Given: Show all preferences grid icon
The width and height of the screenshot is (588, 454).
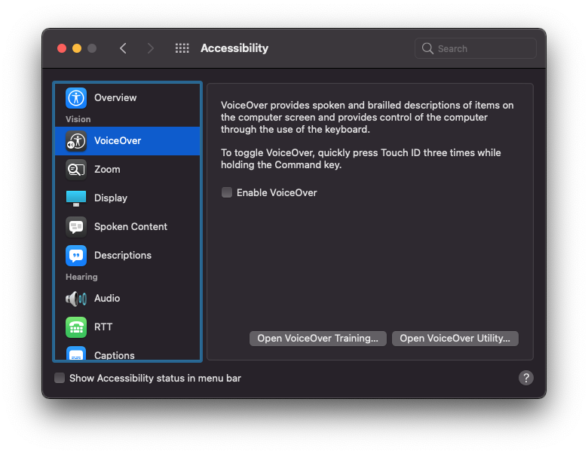Looking at the screenshot, I should point(182,48).
